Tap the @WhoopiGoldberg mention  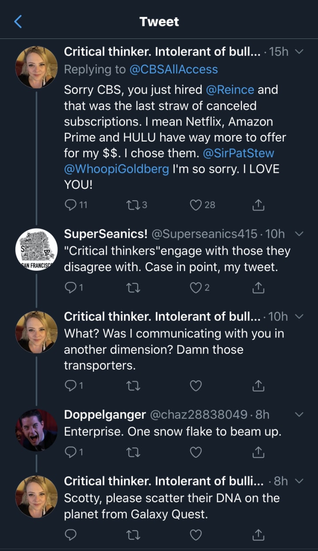[117, 169]
